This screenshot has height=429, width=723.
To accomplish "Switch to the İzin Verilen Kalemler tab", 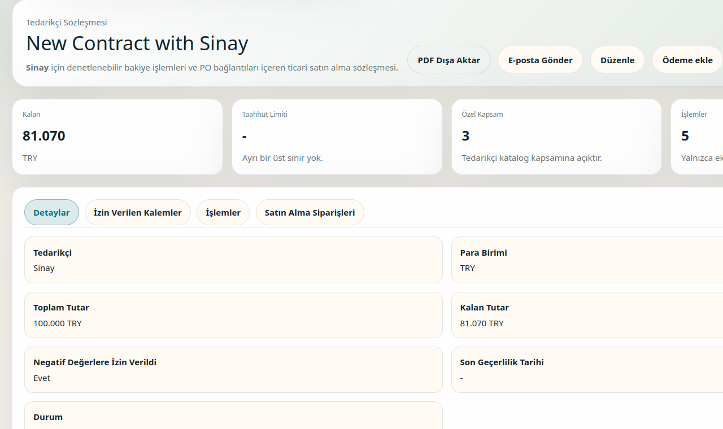I will point(138,212).
